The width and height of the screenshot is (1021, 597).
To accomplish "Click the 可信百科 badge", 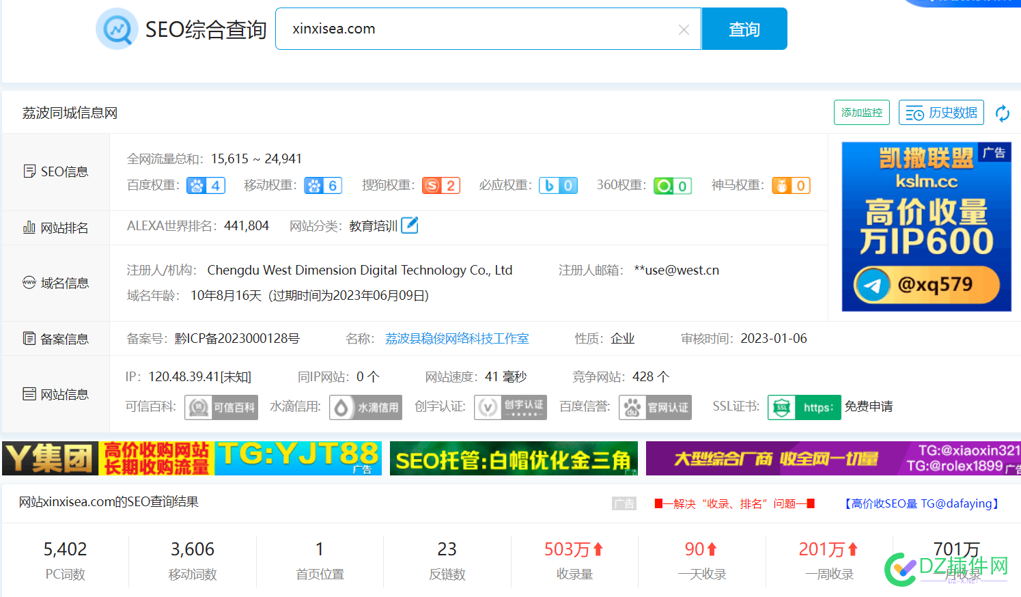I will click(221, 407).
